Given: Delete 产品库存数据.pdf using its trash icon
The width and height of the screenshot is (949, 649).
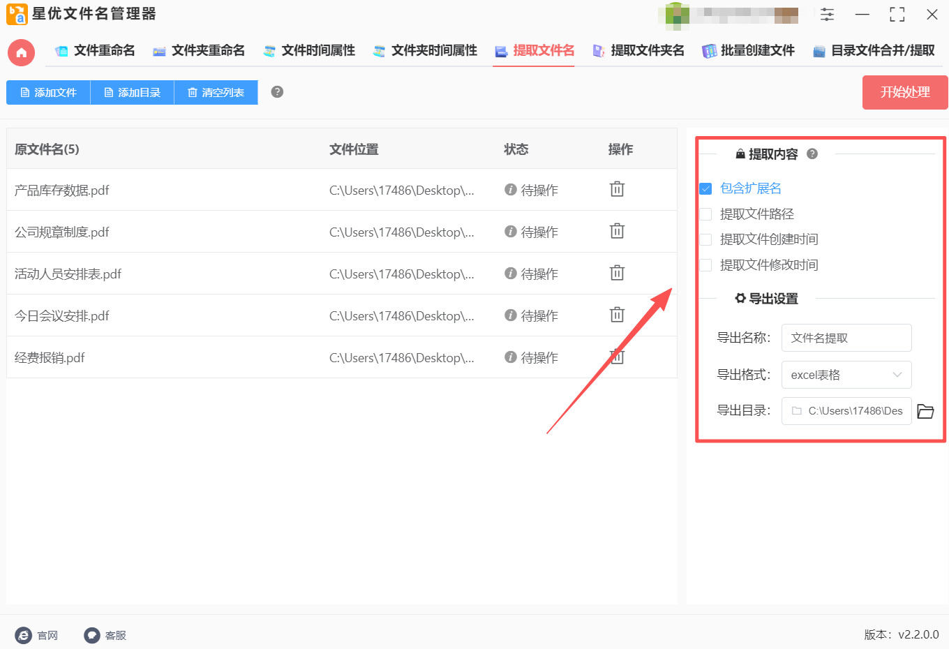Looking at the screenshot, I should point(616,189).
